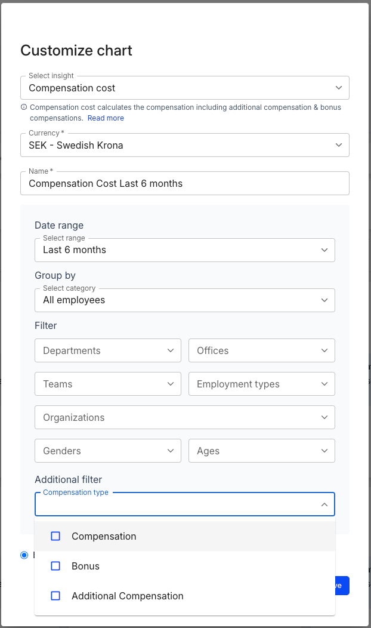Viewport: 371px width, 628px height.
Task: Click the Currency field chevron icon
Action: coord(339,145)
